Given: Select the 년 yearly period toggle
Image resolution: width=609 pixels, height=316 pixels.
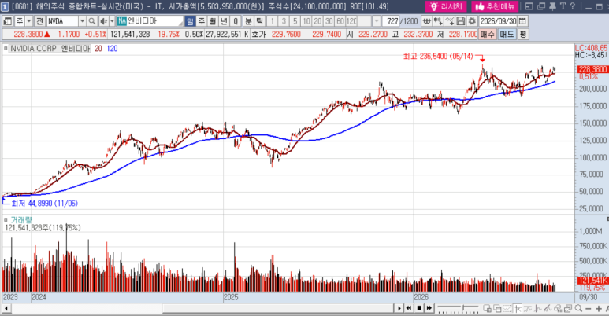Looking at the screenshot, I should coord(224,21).
